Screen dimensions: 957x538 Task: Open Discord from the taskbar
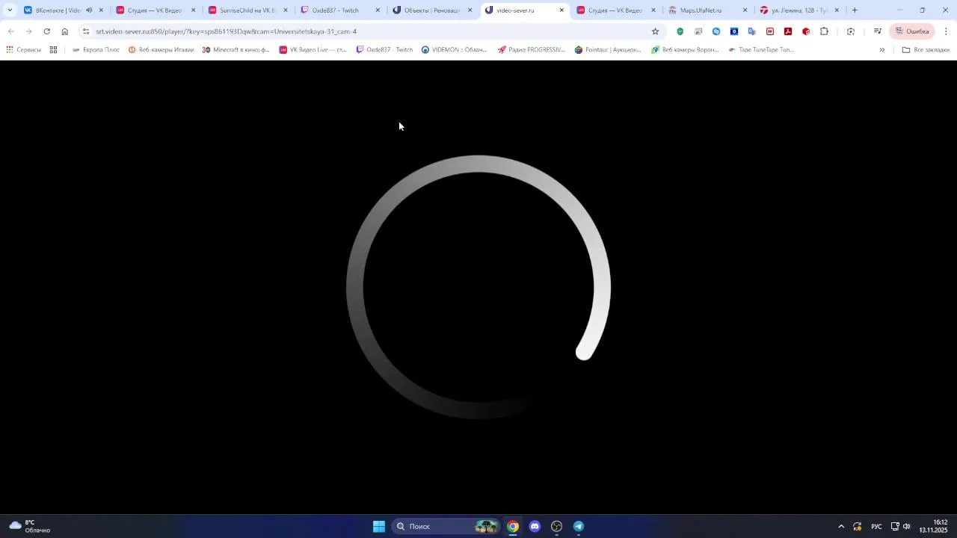(535, 527)
